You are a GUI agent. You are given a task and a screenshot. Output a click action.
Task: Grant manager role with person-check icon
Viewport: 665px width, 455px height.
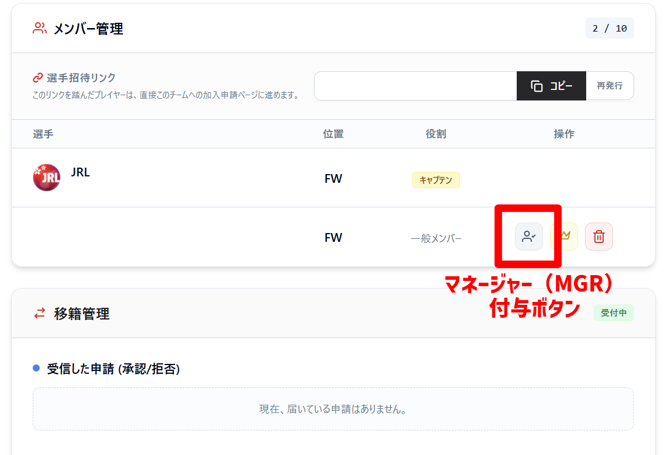528,237
